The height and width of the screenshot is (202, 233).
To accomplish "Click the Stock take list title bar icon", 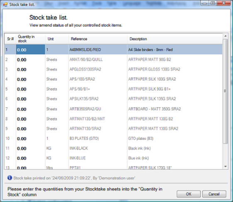I will pyautogui.click(x=5, y=5).
